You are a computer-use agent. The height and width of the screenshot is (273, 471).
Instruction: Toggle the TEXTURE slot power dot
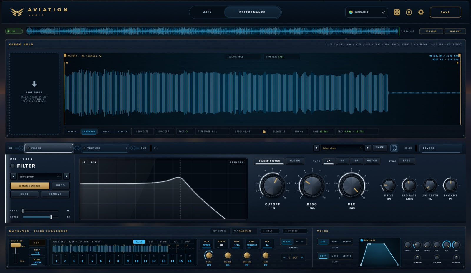pos(84,148)
